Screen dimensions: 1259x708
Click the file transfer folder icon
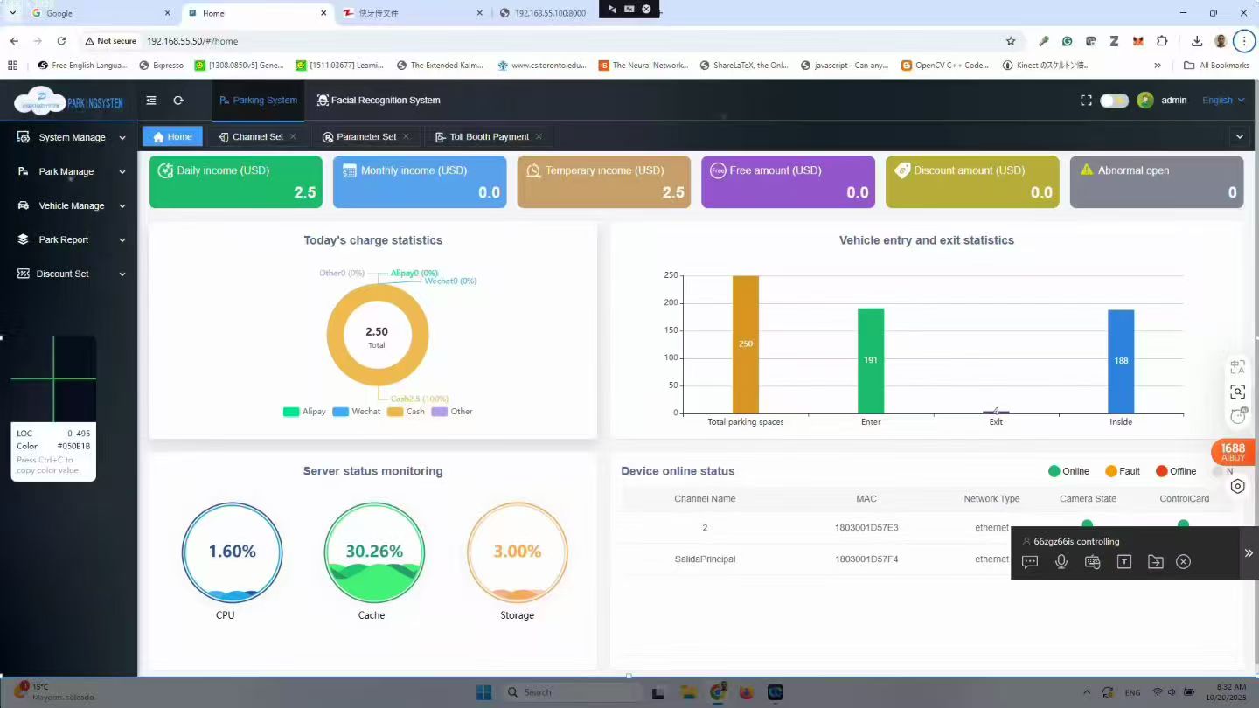pyautogui.click(x=1156, y=562)
